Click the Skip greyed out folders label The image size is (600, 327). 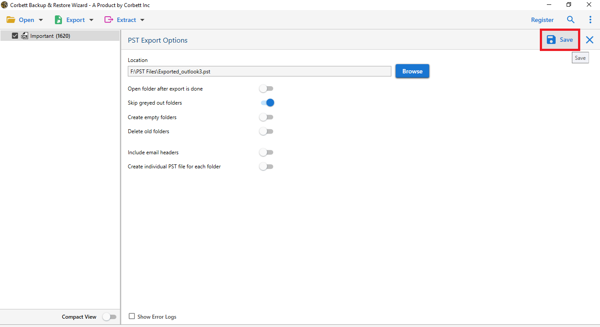155,103
